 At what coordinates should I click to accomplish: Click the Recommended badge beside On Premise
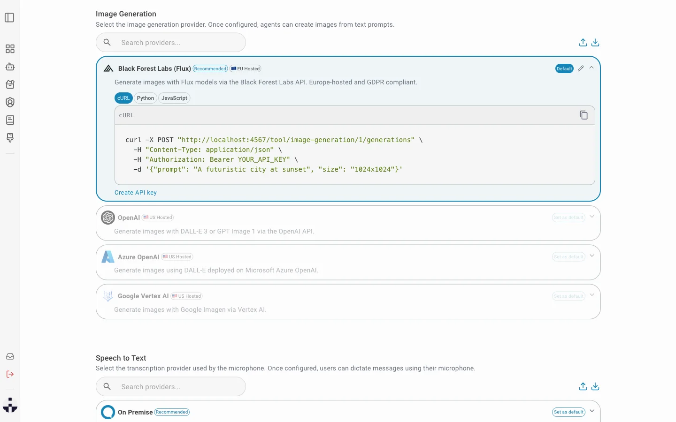coord(172,412)
